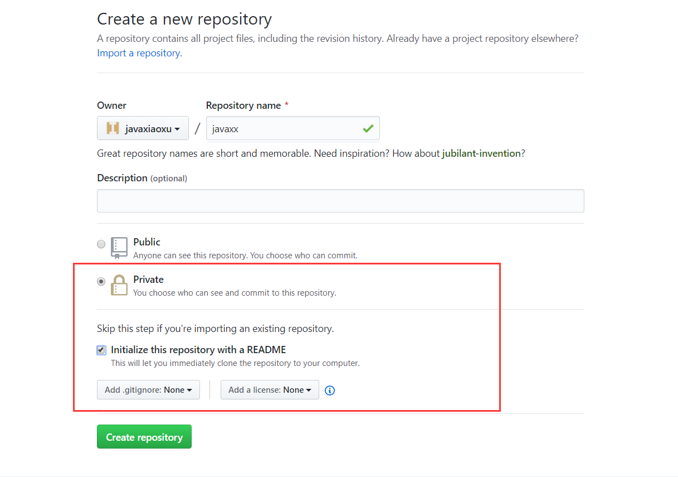Click the Private repository lock icon

pyautogui.click(x=119, y=285)
